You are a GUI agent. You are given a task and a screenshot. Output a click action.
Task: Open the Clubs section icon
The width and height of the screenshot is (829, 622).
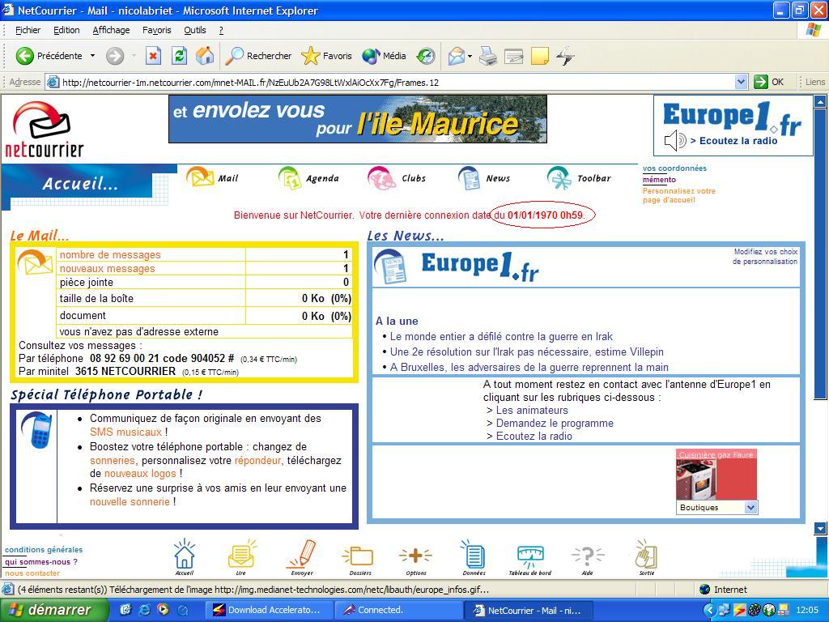382,177
